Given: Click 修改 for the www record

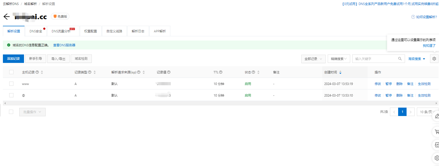Looking at the screenshot, I should [378, 84].
